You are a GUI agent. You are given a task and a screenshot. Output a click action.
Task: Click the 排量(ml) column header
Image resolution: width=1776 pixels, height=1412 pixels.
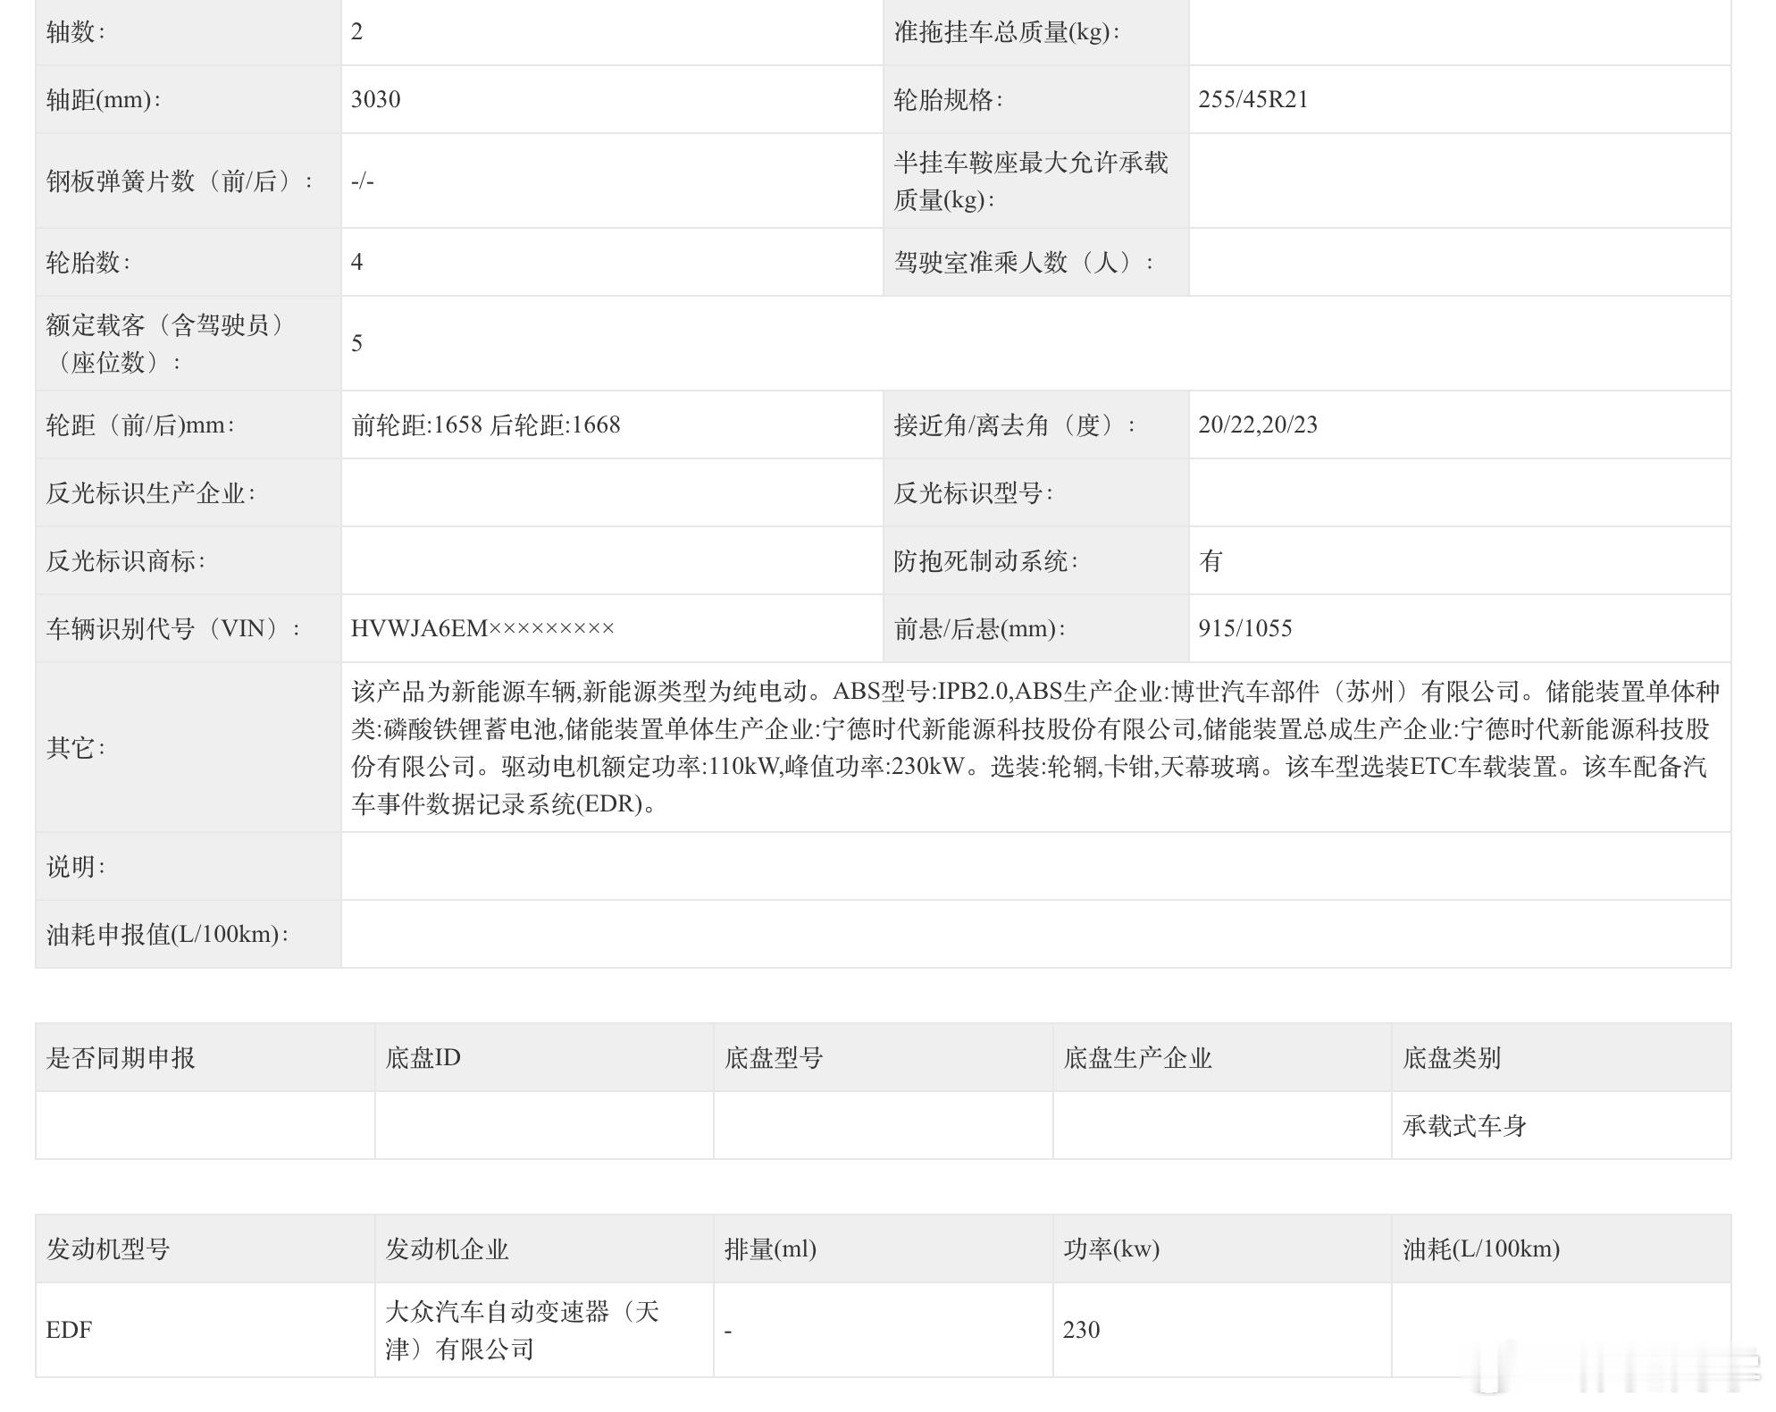(x=770, y=1249)
